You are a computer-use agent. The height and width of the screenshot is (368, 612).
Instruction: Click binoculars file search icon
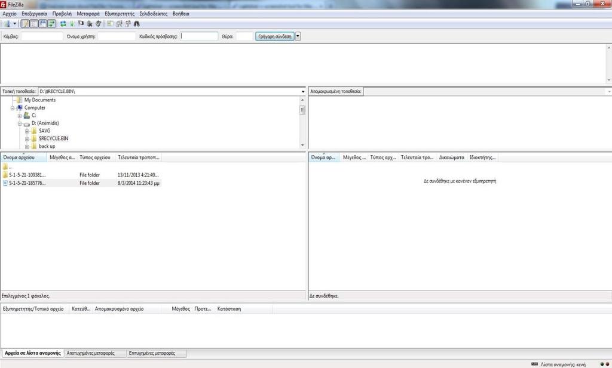coord(137,24)
